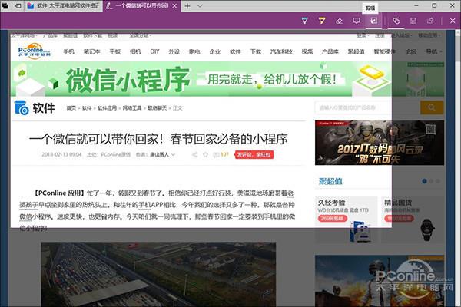Click the highway traffic article image
Screen dimensions: 461x307
pos(158,275)
